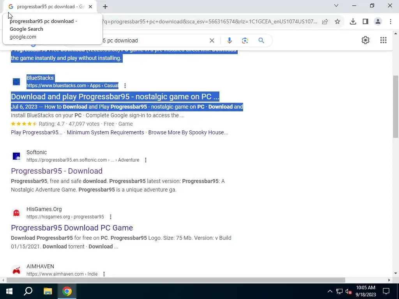The image size is (399, 299).
Task: Open the BlueStacks result options menu
Action: (x=125, y=86)
